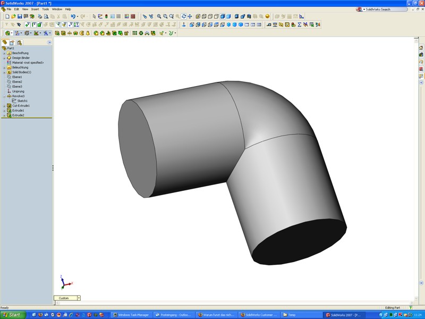Switch to Windows Task-Manager in taskbar
Viewport: 425px width, 319px height.
[131, 315]
